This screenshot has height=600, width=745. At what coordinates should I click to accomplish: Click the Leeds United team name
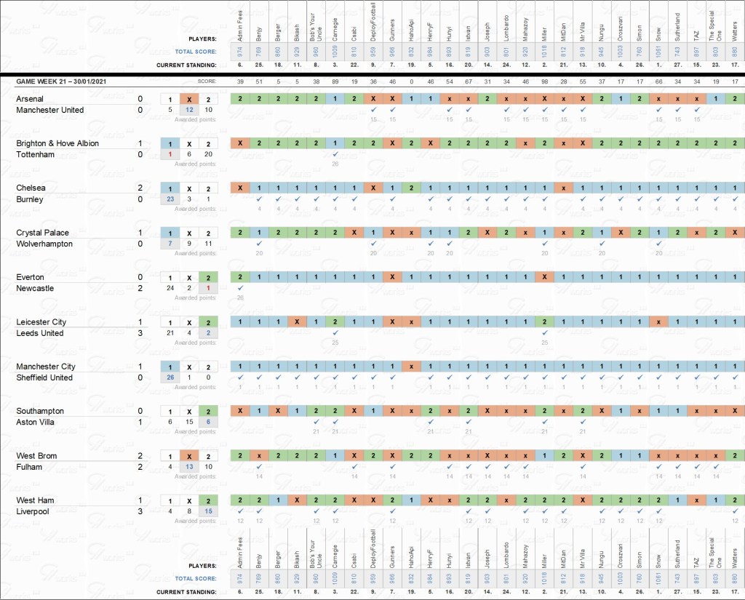pos(44,333)
